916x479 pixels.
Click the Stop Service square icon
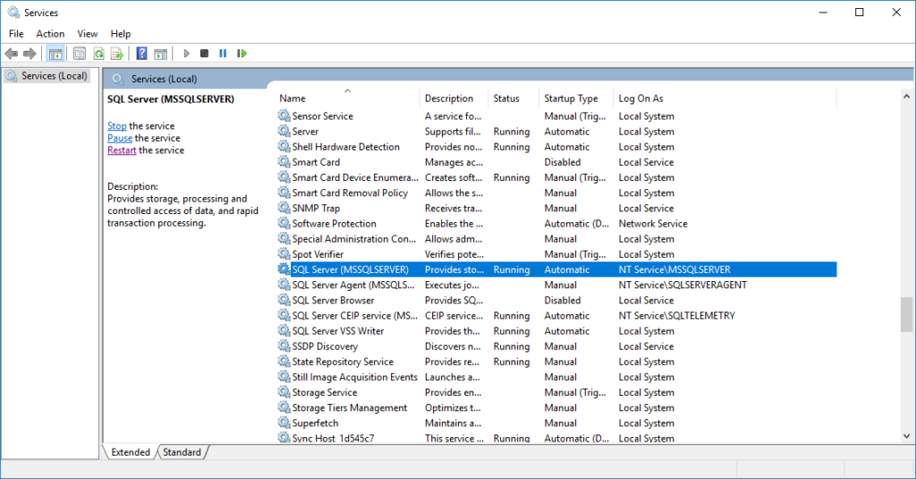pyautogui.click(x=205, y=54)
